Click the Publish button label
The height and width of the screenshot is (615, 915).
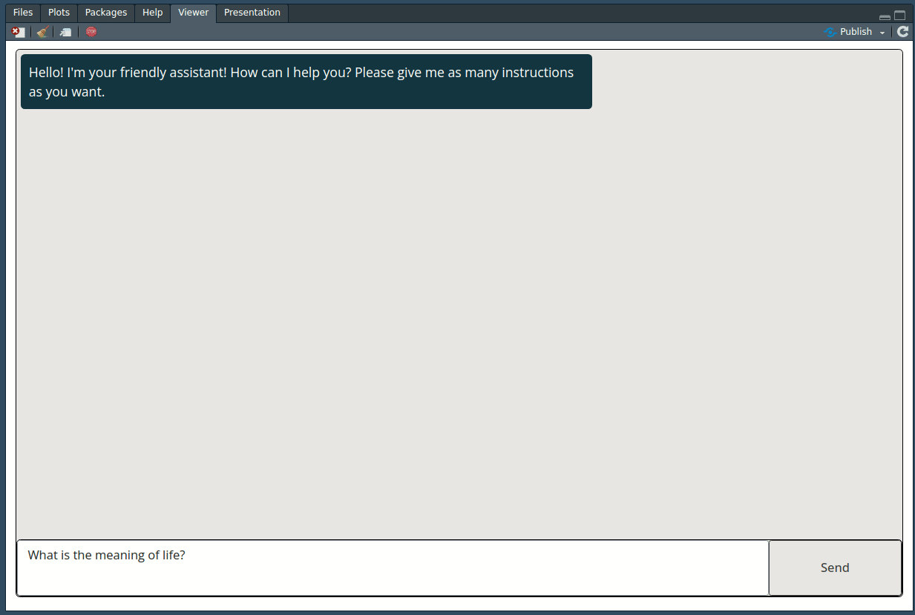coord(856,32)
